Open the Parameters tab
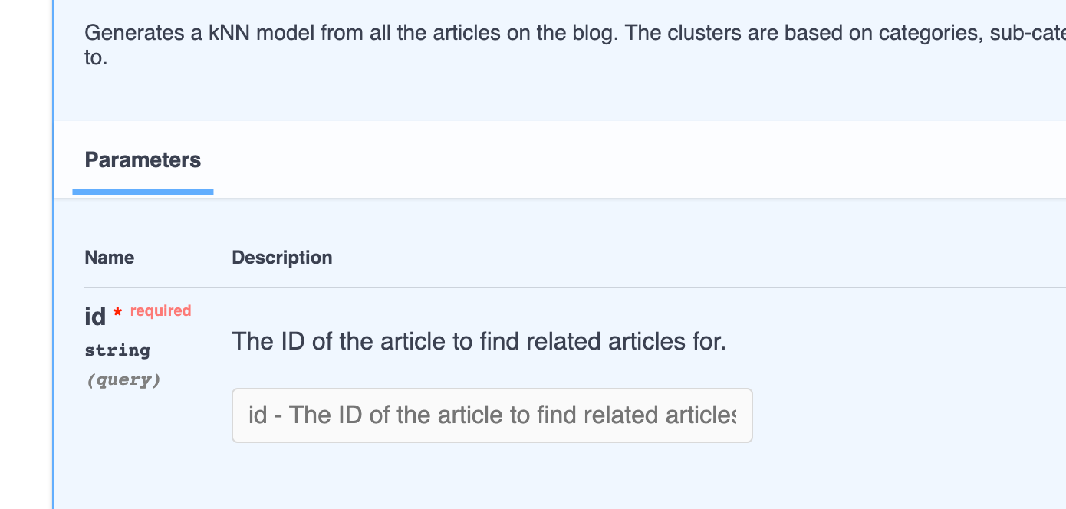The image size is (1066, 509). [x=143, y=160]
